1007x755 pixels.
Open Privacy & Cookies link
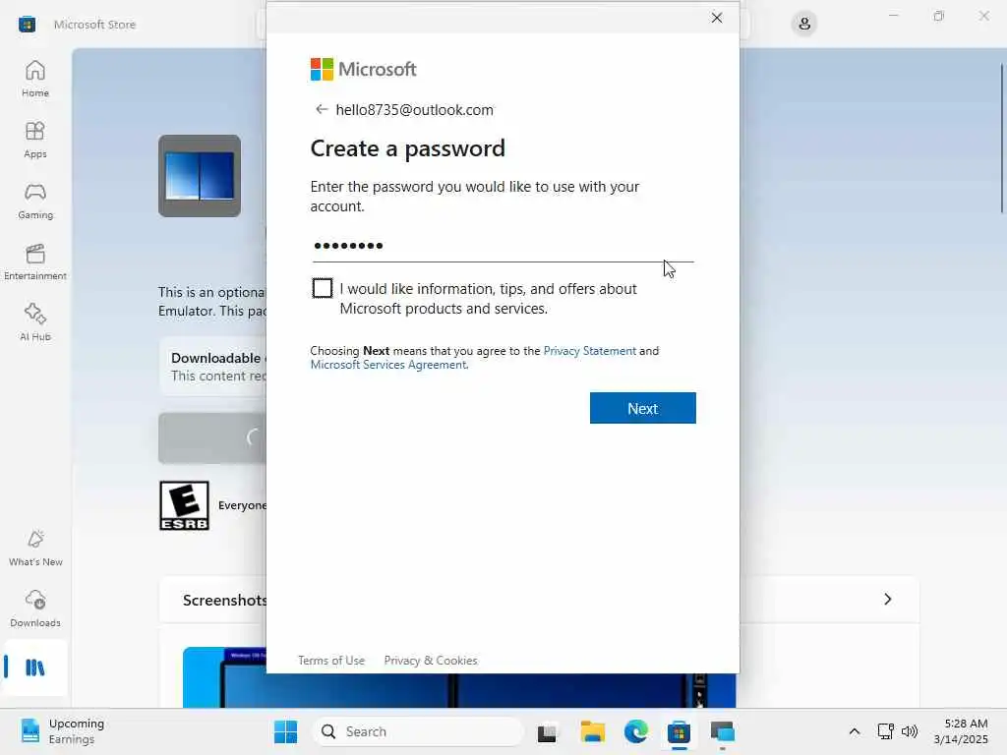point(431,661)
